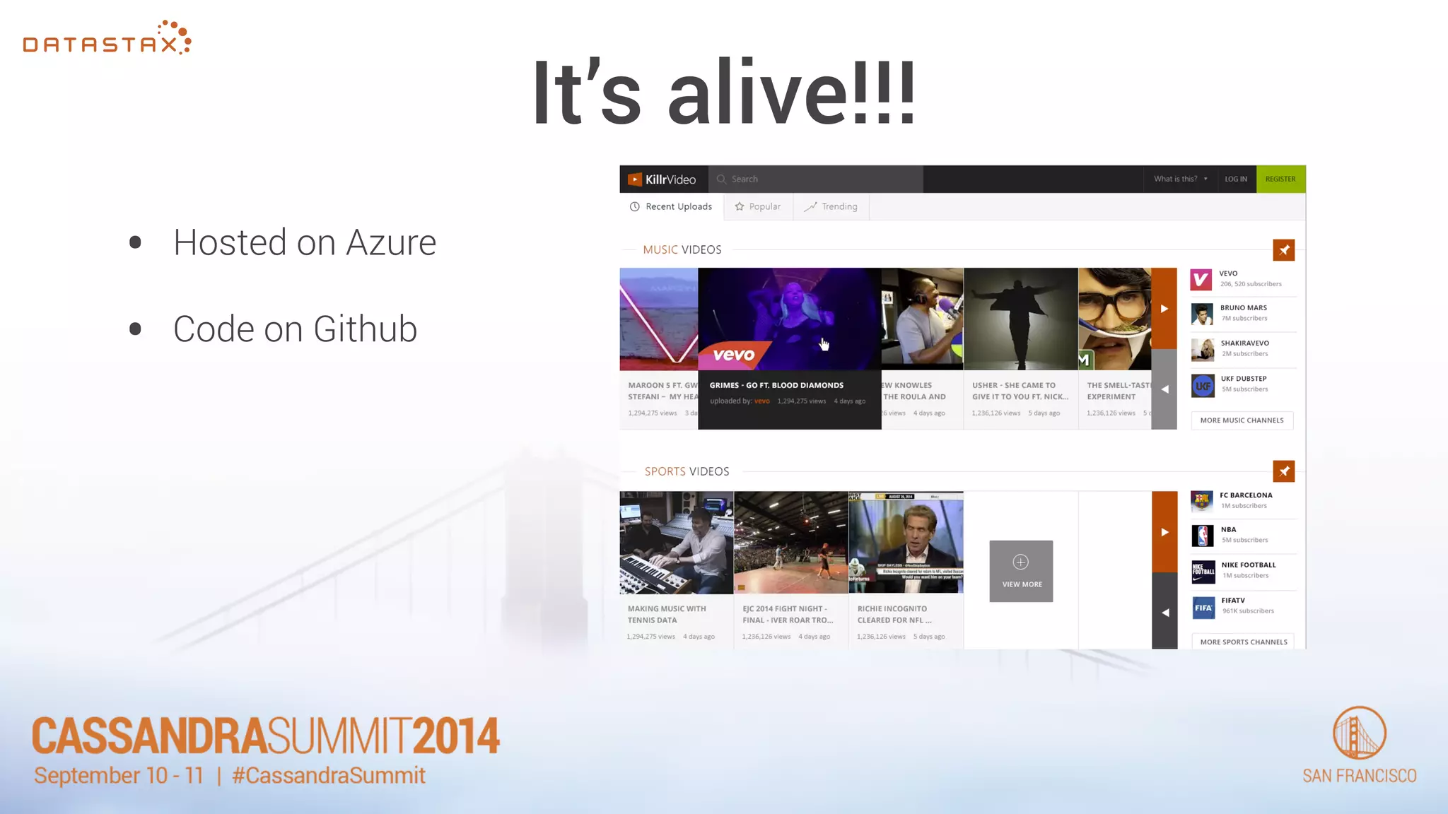
Task: Open FC Barcelona channel icon
Action: (x=1202, y=501)
